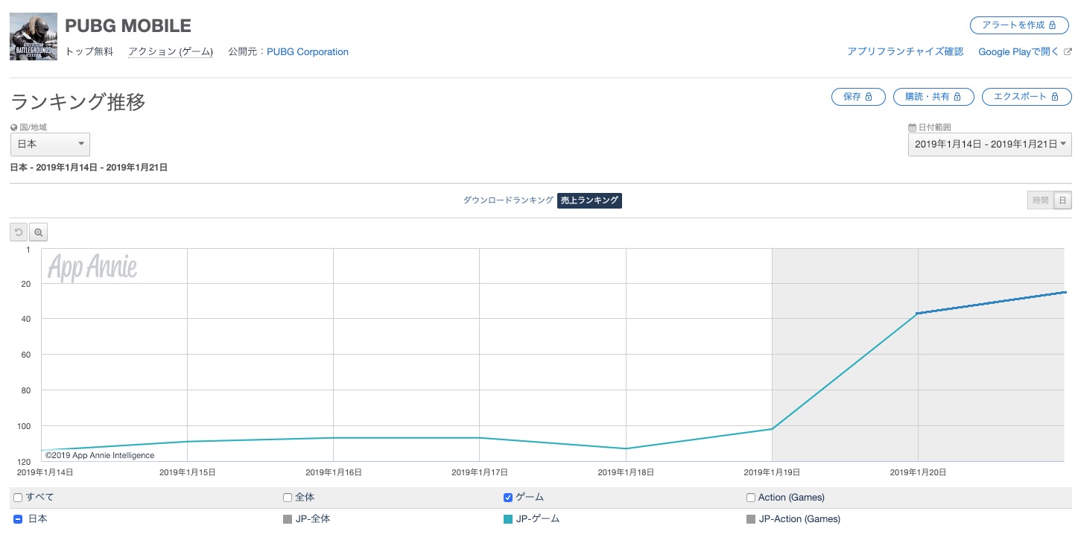Create an alert with アラートを作成 button
The width and height of the screenshot is (1075, 549).
click(x=1020, y=25)
